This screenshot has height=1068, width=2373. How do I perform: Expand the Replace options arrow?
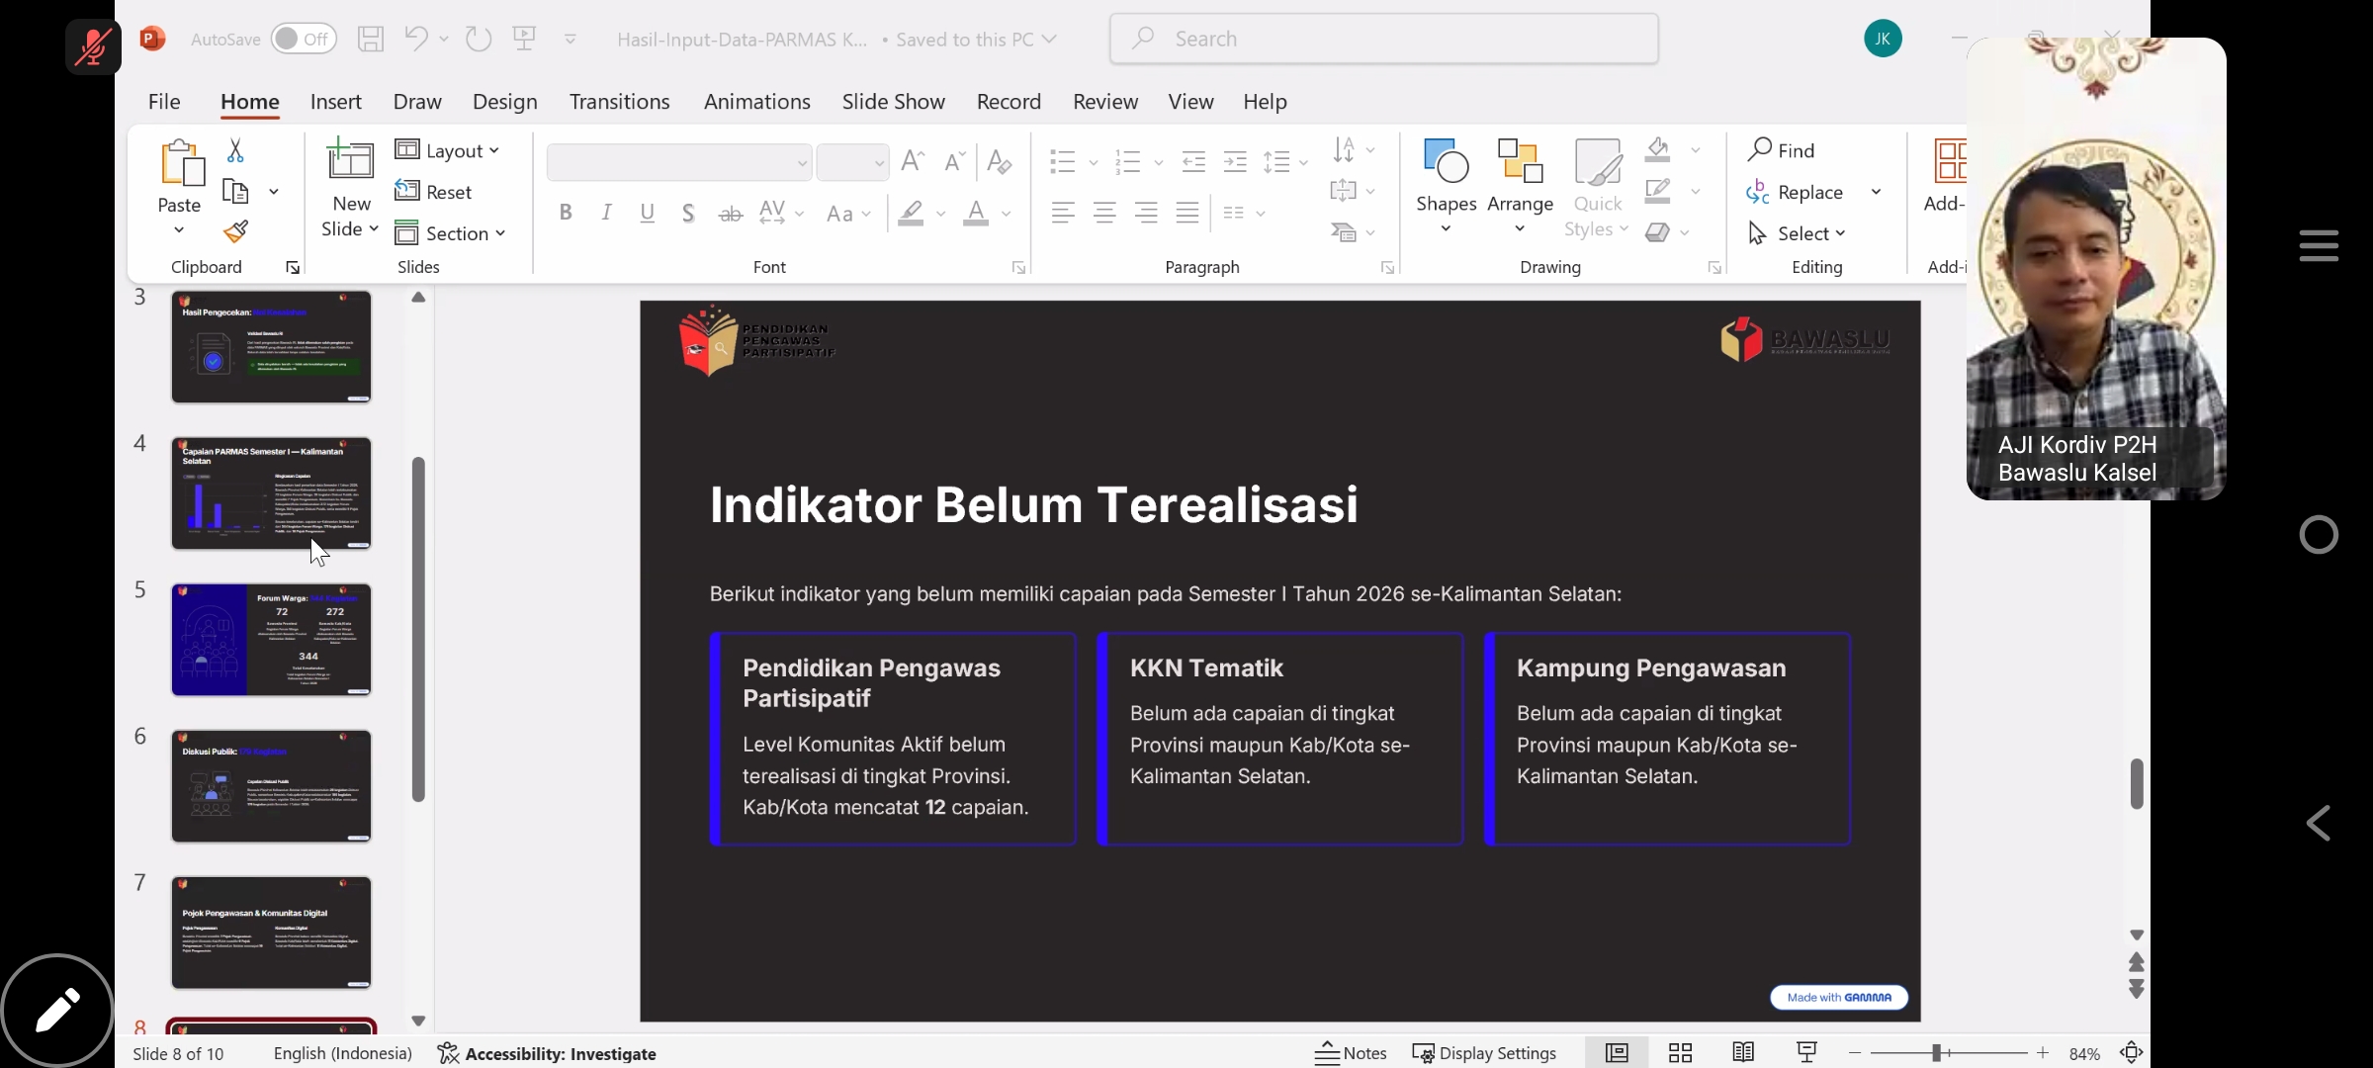pyautogui.click(x=1876, y=192)
